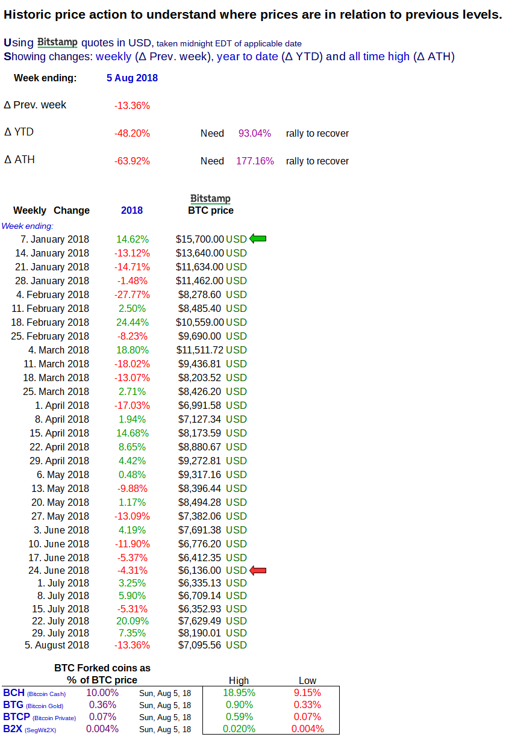The height and width of the screenshot is (740, 509).
Task: Click the 177.16% rally needed value
Action: pos(255,161)
